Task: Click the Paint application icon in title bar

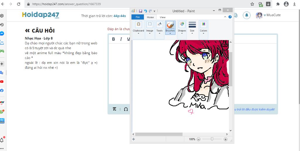Action: coord(133,11)
